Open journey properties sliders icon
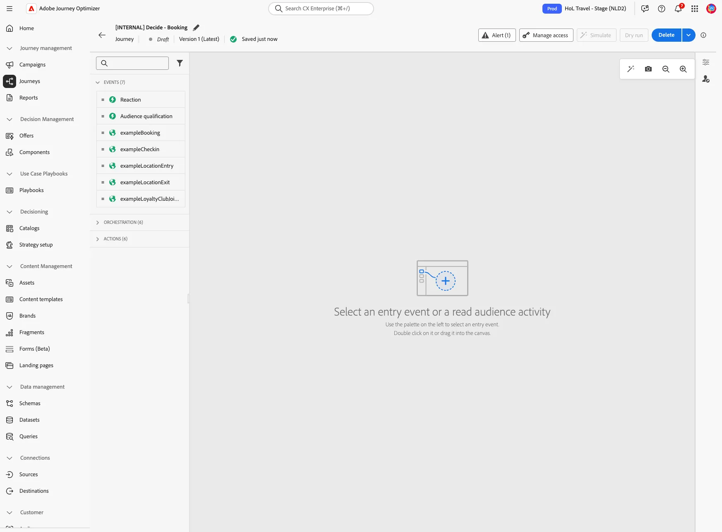Viewport: 722px width, 532px height. [706, 62]
